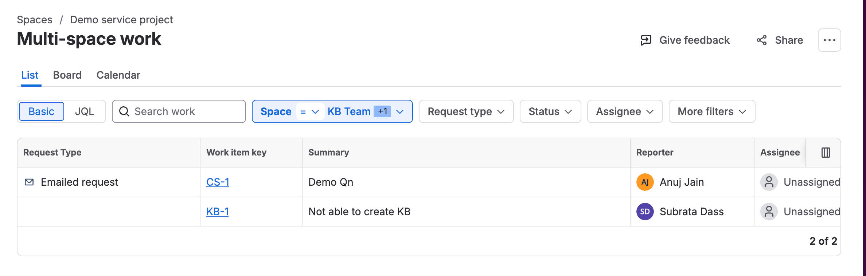Image resolution: width=866 pixels, height=276 pixels.
Task: Open Demo service project breadcrumb
Action: click(x=121, y=20)
